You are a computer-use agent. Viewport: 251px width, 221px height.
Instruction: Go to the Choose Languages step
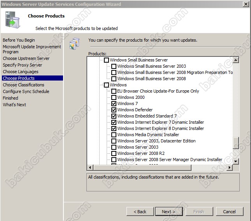coord(21,72)
